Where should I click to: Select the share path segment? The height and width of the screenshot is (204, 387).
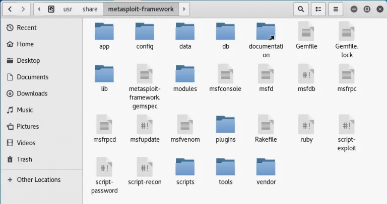pos(90,9)
